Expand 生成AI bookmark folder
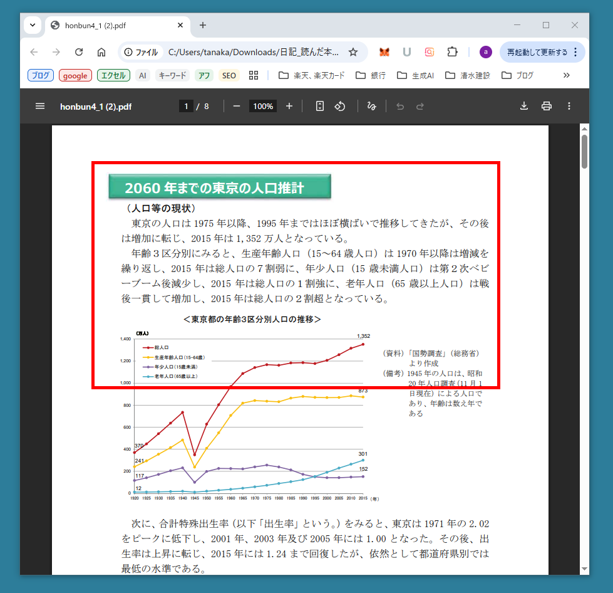This screenshot has width=613, height=593. coord(415,75)
